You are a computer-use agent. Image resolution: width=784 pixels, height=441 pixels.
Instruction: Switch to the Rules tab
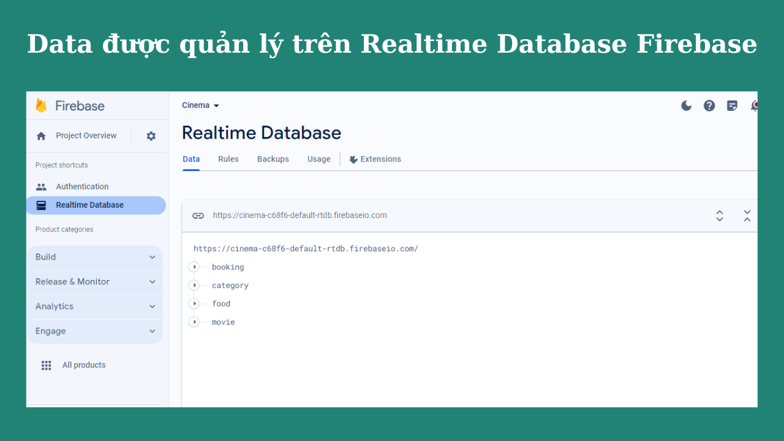point(228,159)
